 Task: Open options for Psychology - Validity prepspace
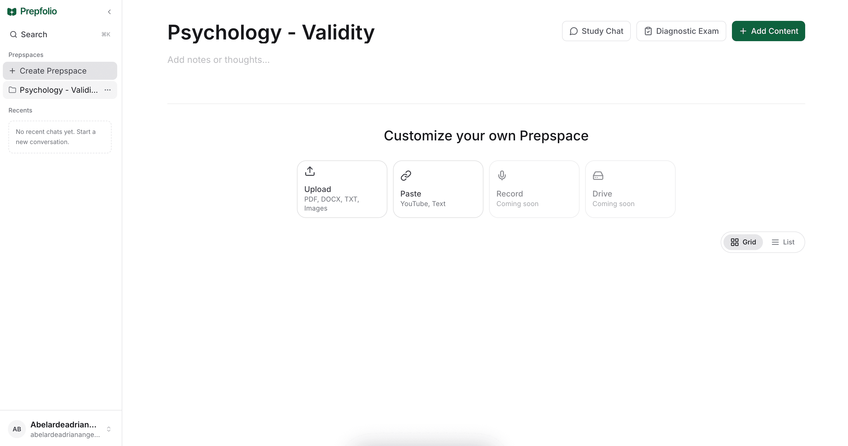click(x=107, y=90)
